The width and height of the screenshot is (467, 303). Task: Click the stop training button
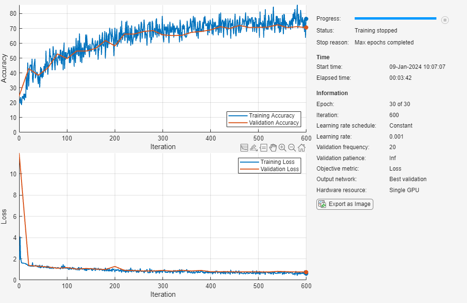445,20
